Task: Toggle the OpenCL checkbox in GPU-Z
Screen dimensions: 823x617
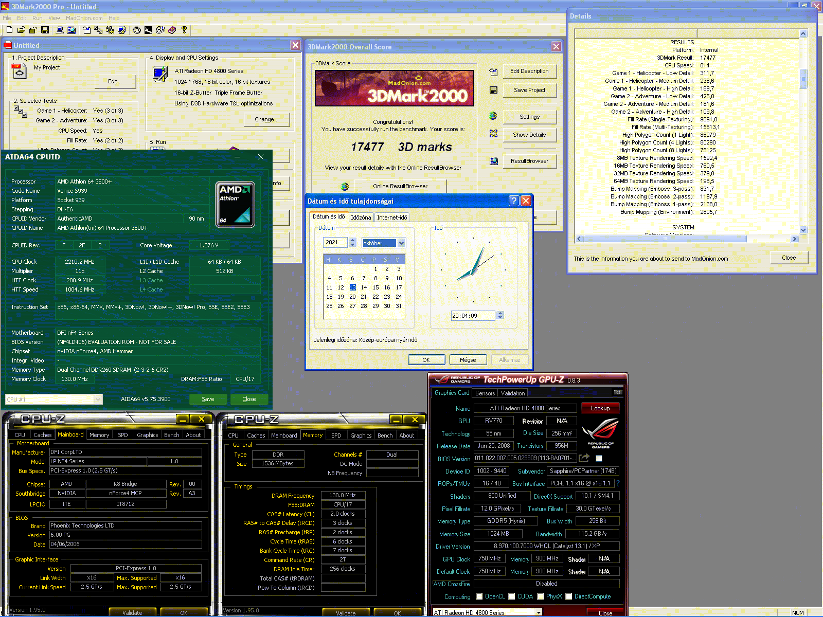Action: (x=479, y=596)
